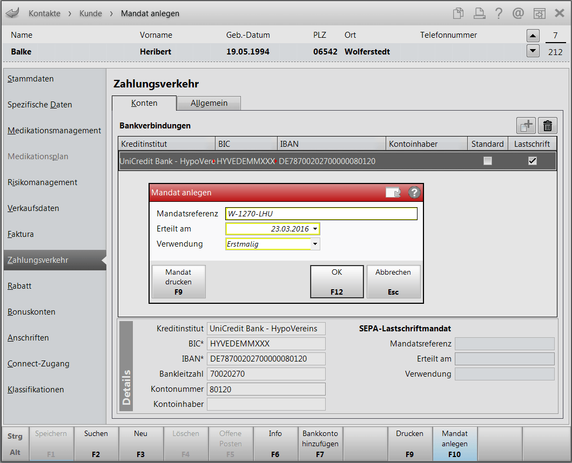
Task: Click Mandat drucken F9 button in dialog
Action: pyautogui.click(x=178, y=282)
